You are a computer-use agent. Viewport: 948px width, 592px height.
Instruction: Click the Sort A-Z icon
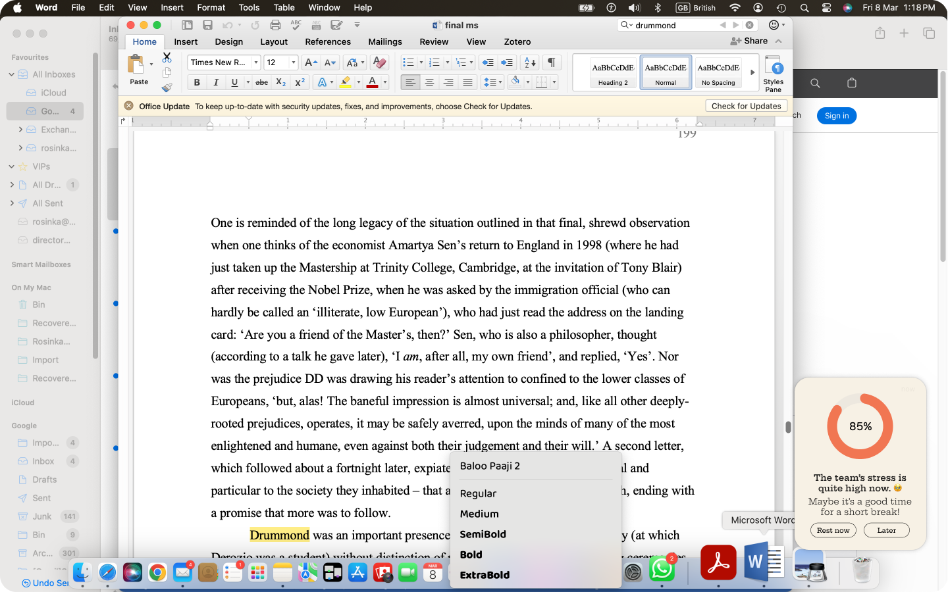pos(529,62)
